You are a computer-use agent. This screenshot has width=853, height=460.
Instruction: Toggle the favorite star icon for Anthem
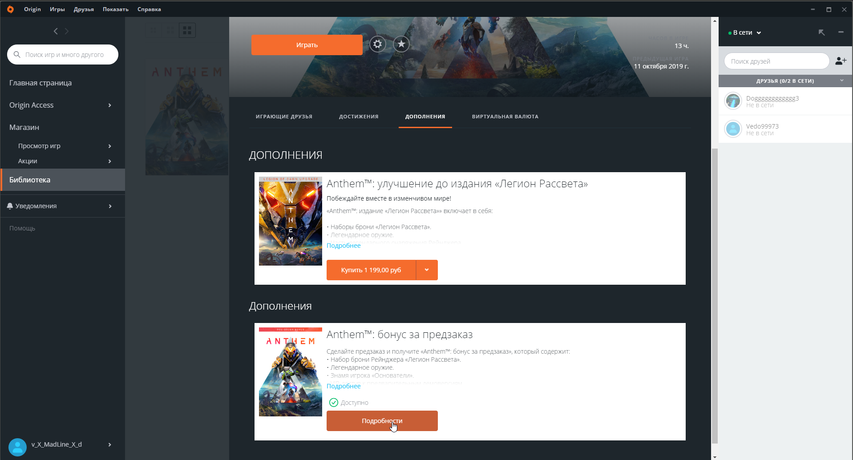tap(401, 44)
